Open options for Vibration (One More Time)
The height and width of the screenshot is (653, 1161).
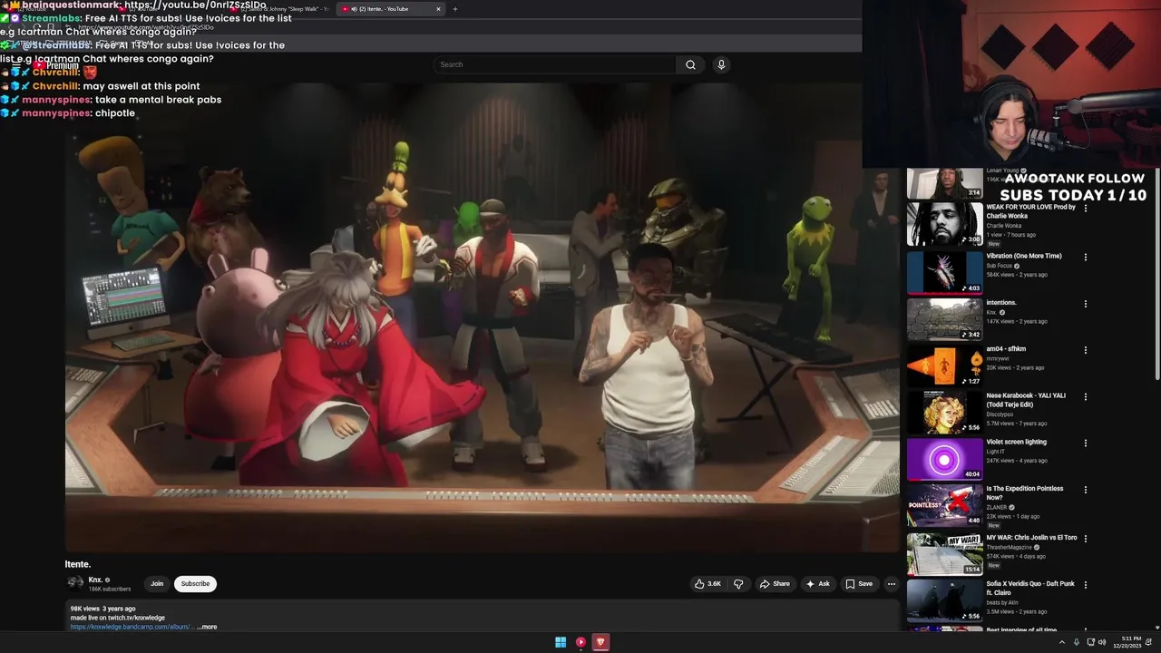[1086, 258]
